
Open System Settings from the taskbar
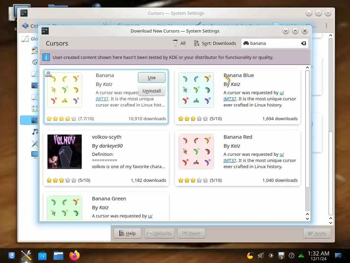(26, 255)
